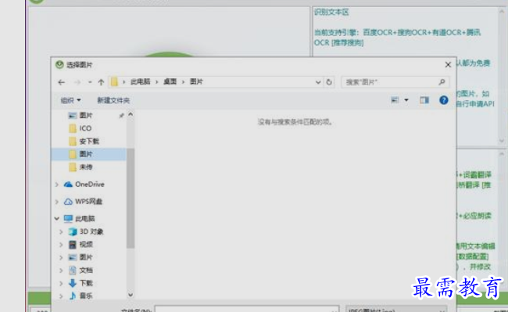Click the magnifier search icon
Screen dimensions: 508x312
(x=442, y=82)
